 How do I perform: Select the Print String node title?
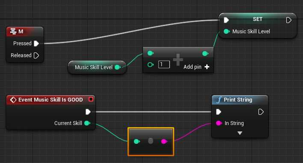tap(238, 100)
